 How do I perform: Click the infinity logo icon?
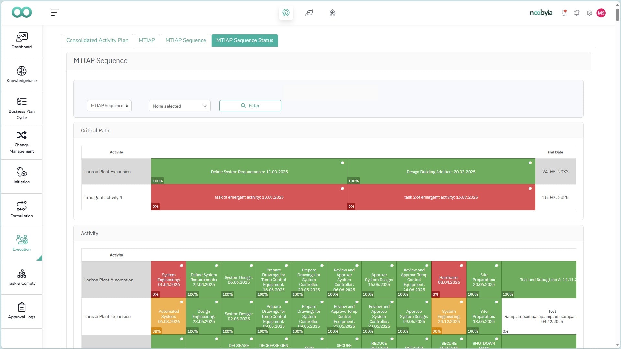click(x=22, y=13)
